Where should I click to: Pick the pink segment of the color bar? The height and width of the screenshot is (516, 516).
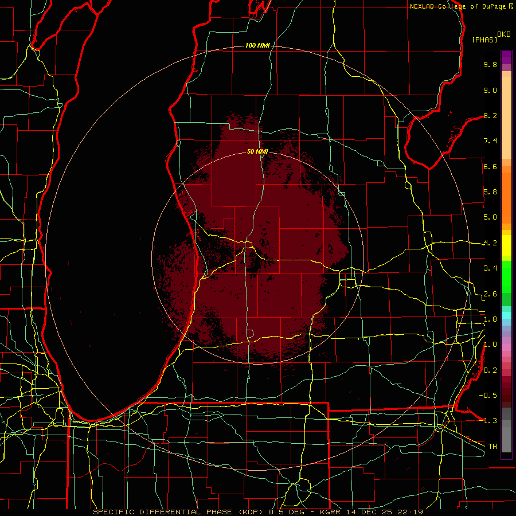click(506, 347)
